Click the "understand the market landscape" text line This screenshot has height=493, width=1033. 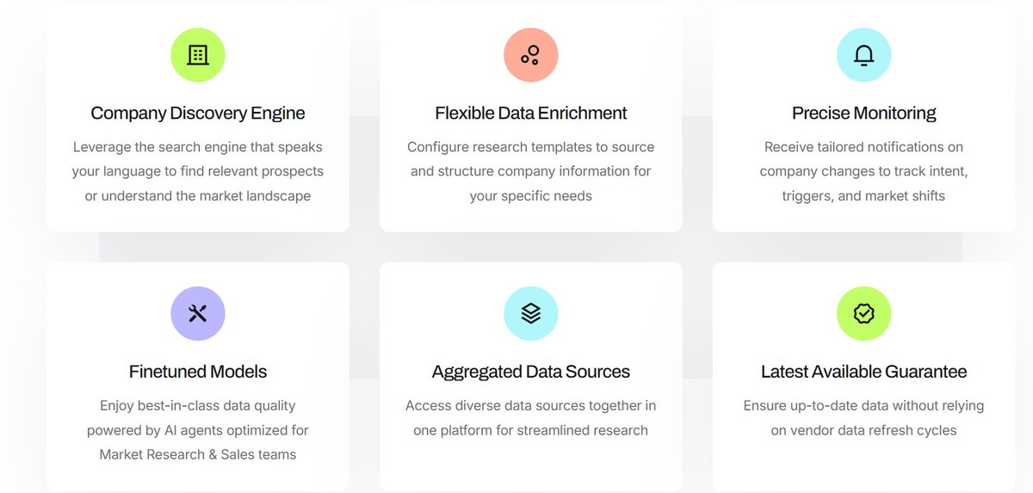tap(198, 195)
